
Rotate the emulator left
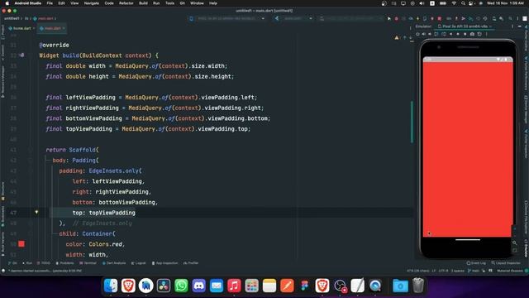click(436, 34)
